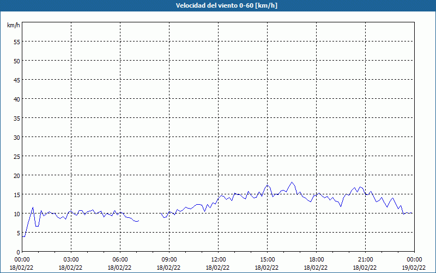The height and width of the screenshot is (273, 436).
Task: Click the 15:00 time marker
Action: pyautogui.click(x=267, y=260)
